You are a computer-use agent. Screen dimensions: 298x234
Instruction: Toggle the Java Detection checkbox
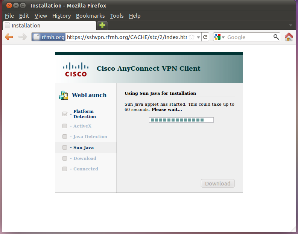[x=65, y=137]
